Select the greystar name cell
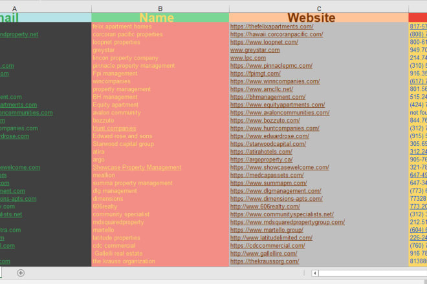Viewport: 427px width, 284px height. pyautogui.click(x=160, y=50)
